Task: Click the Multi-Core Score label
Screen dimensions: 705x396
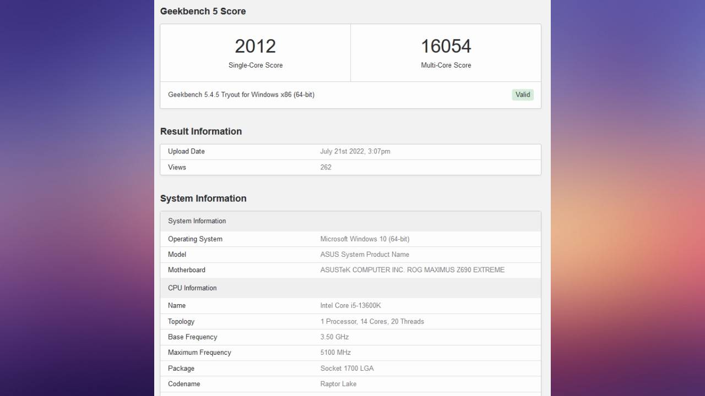Action: [x=446, y=65]
